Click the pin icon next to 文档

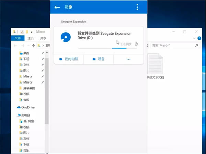(43, 65)
